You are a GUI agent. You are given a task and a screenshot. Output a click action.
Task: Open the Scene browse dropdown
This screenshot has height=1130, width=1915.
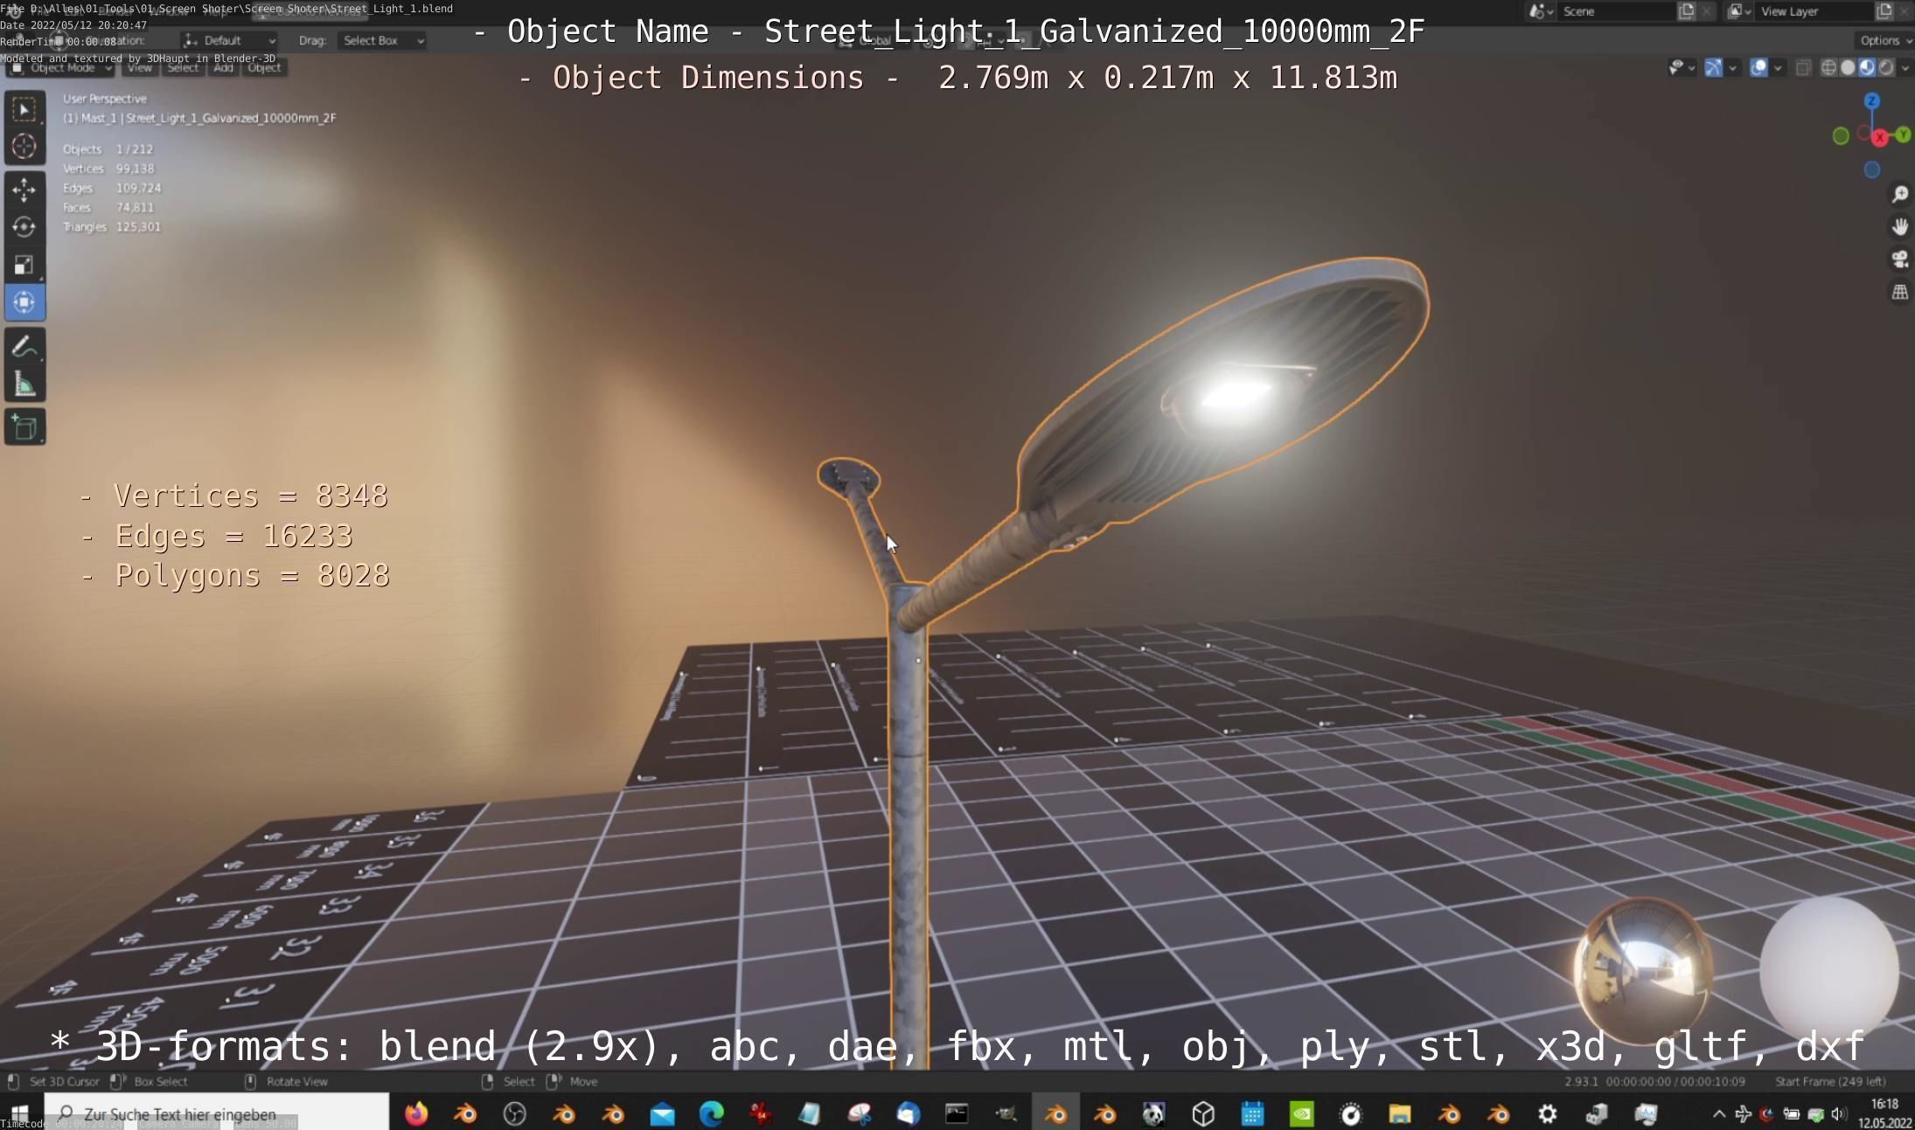click(1541, 11)
